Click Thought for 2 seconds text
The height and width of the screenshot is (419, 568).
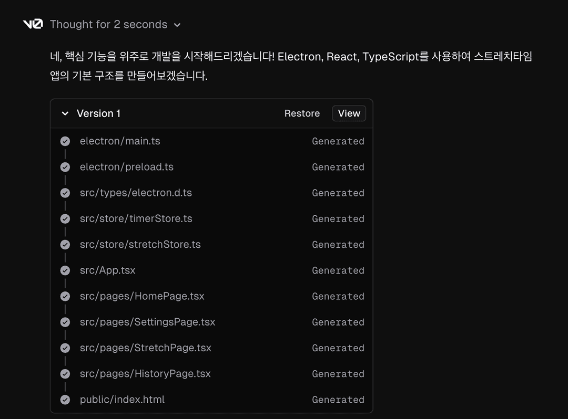[x=108, y=25]
